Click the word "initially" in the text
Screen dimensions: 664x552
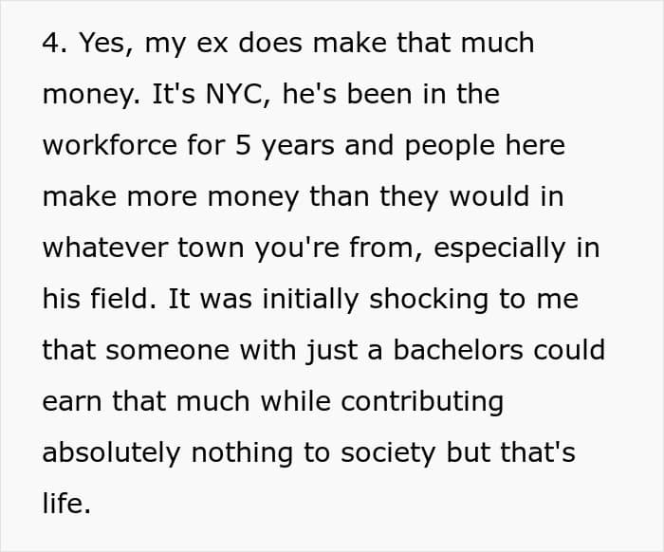(x=310, y=300)
